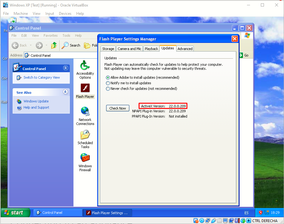Select the Updates tab

click(168, 48)
